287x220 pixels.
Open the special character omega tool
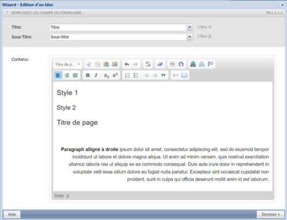pyautogui.click(x=181, y=64)
